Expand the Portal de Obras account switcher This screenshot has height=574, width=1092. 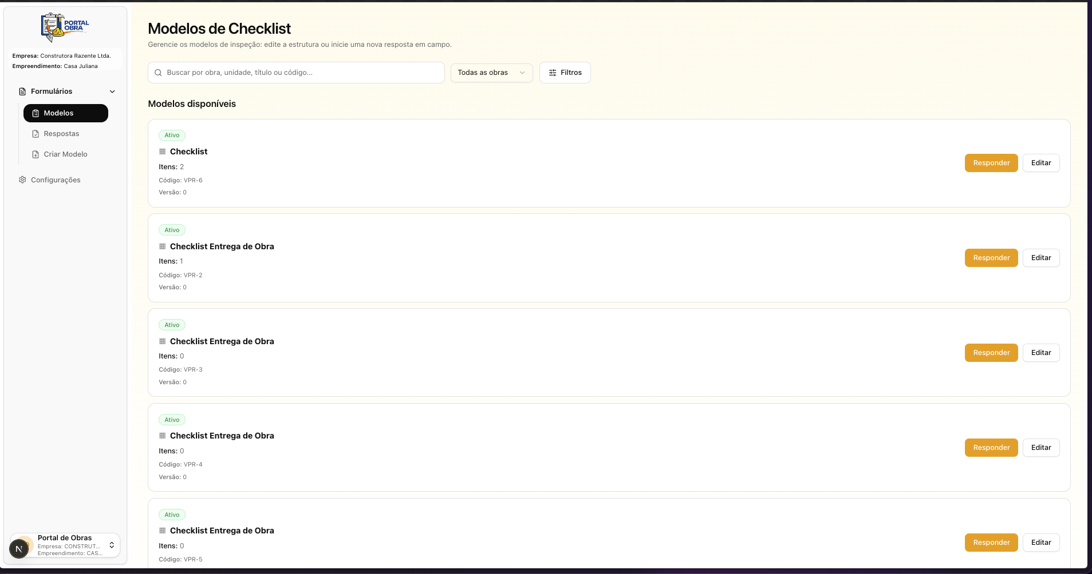point(112,545)
